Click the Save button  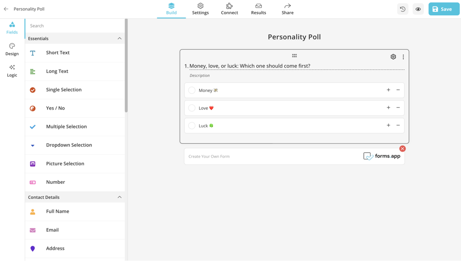tap(443, 9)
